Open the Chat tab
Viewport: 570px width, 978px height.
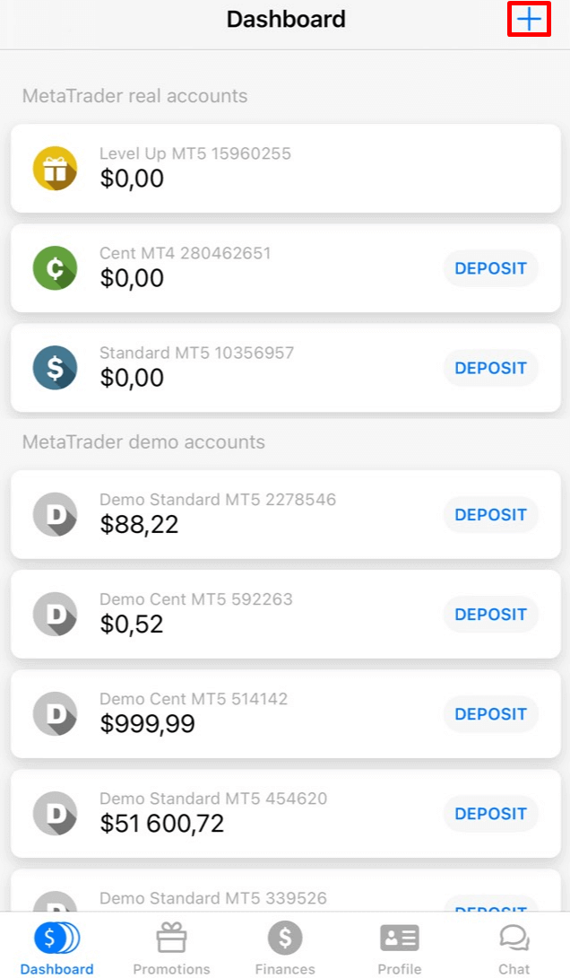[x=514, y=949]
